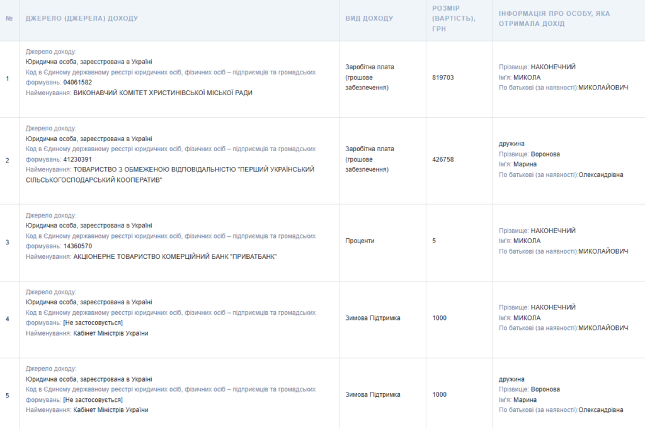Select "Зимова Підтримка" in row 4

coord(373,318)
